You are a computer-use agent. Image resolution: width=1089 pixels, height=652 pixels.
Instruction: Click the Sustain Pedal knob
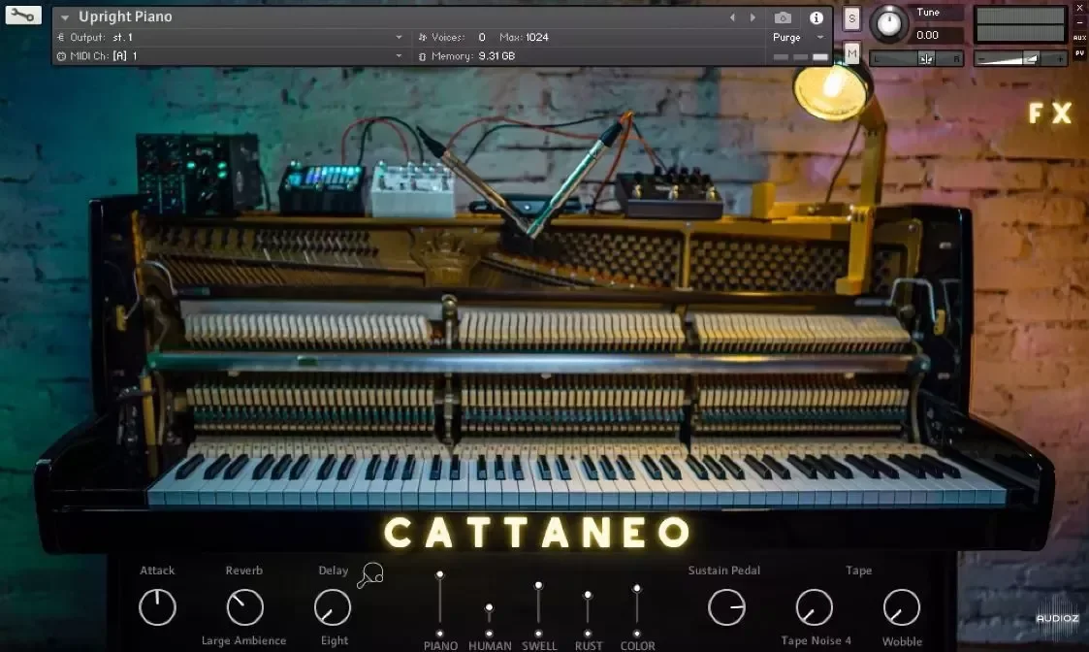click(726, 606)
